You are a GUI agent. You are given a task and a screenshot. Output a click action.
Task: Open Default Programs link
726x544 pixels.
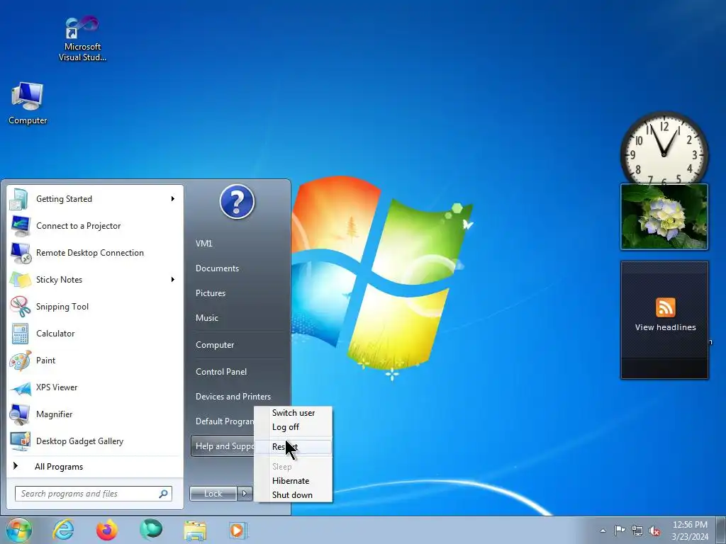[x=224, y=421]
